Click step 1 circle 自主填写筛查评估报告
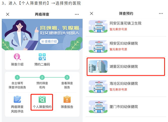The height and width of the screenshot is (122, 168). [17, 77]
